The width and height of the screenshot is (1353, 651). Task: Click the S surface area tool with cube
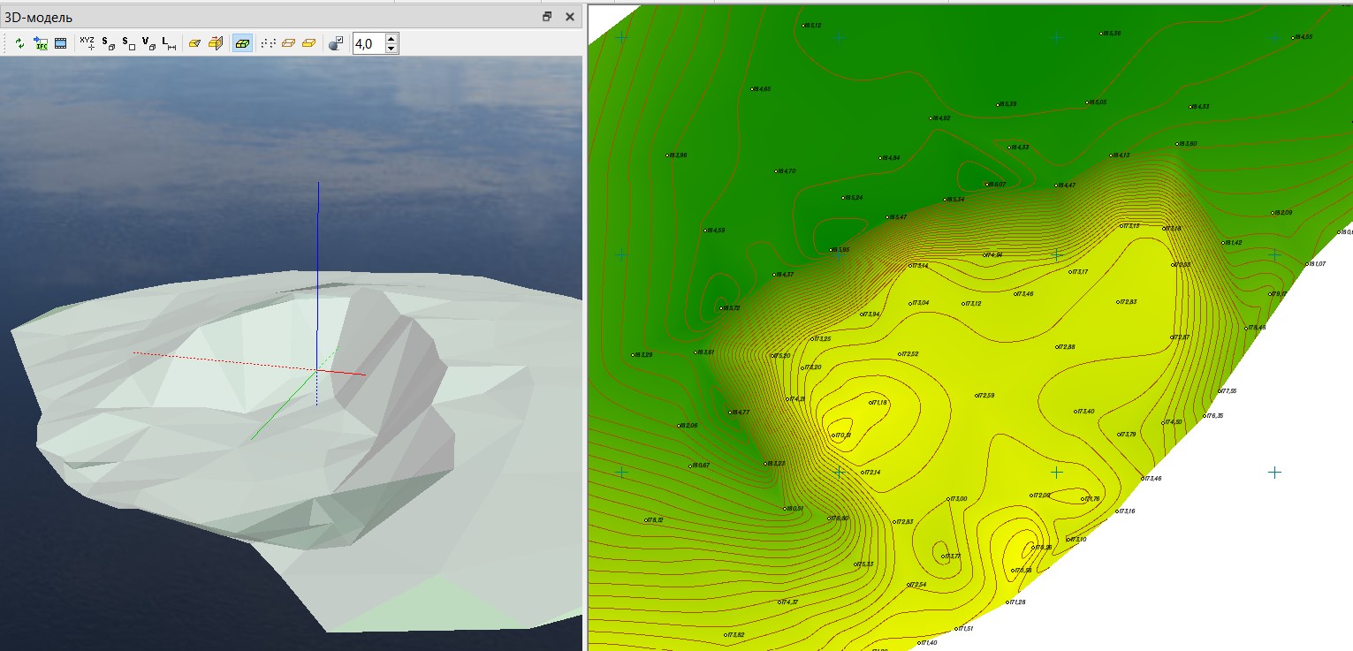point(108,43)
